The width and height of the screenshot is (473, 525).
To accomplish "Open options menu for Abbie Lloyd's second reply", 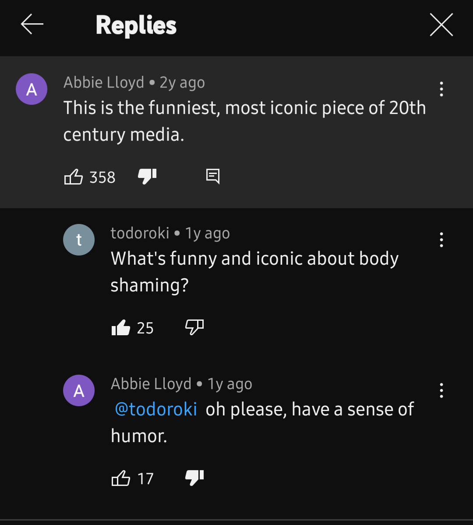I will (x=441, y=390).
